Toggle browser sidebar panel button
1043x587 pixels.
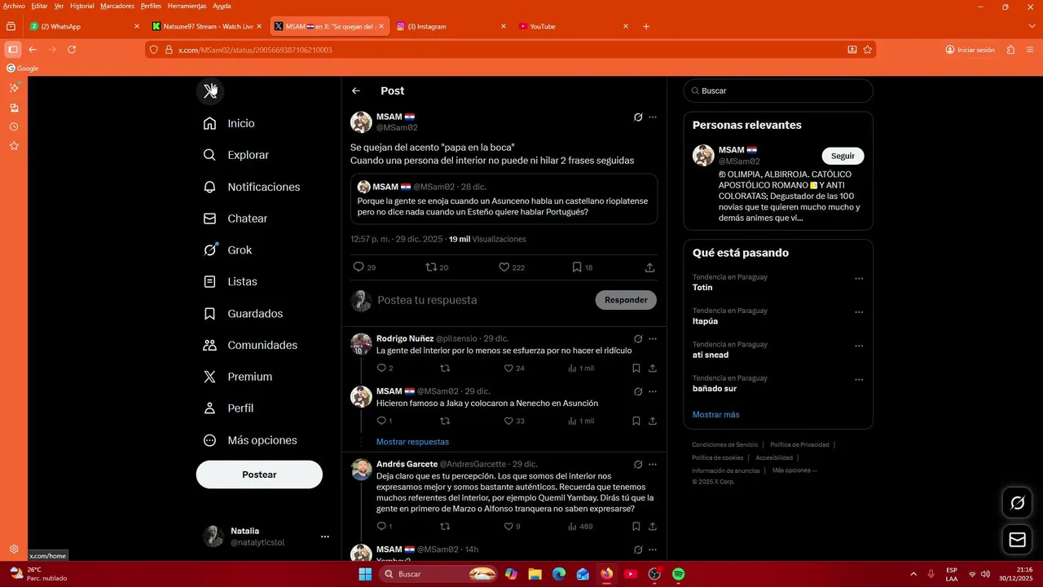point(12,50)
